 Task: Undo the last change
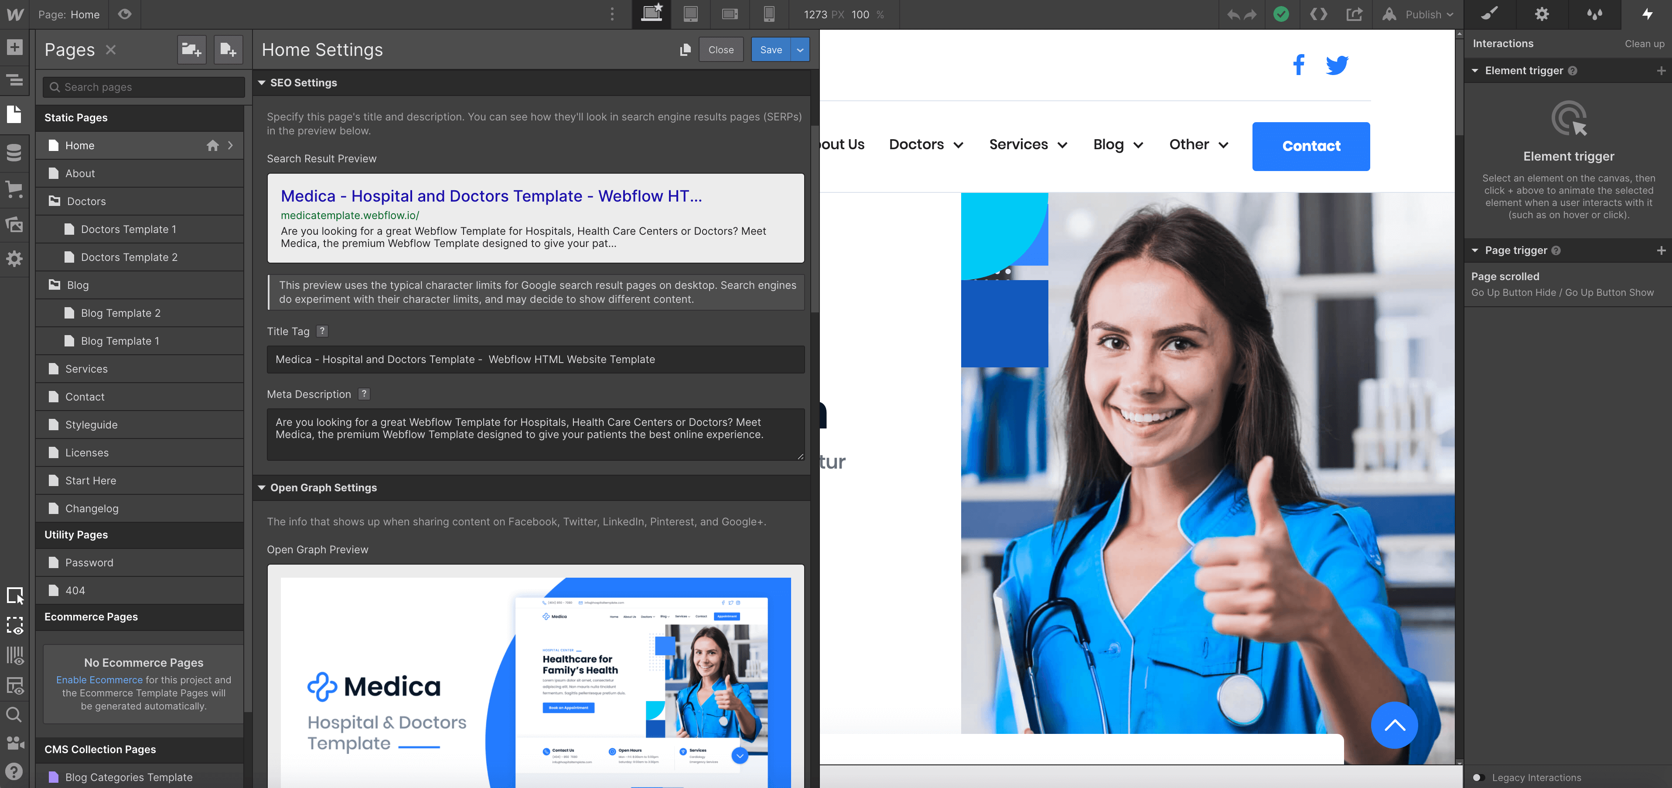[1234, 14]
